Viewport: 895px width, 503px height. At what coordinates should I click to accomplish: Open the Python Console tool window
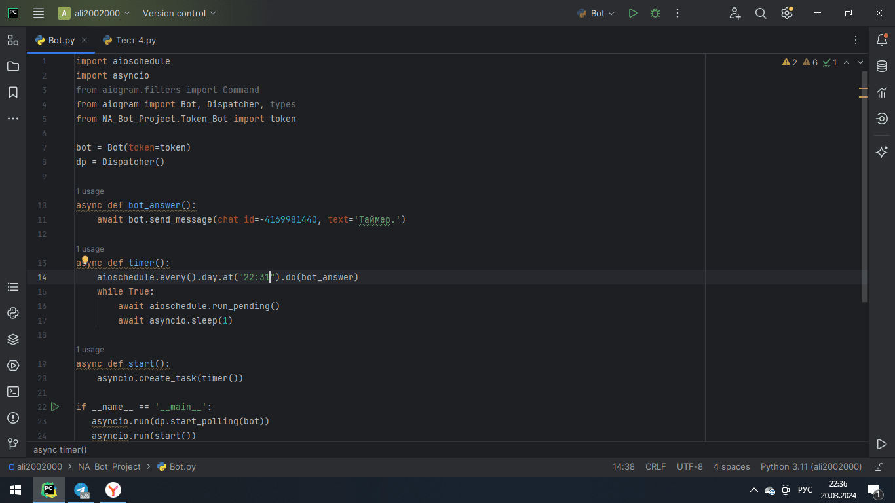[13, 313]
